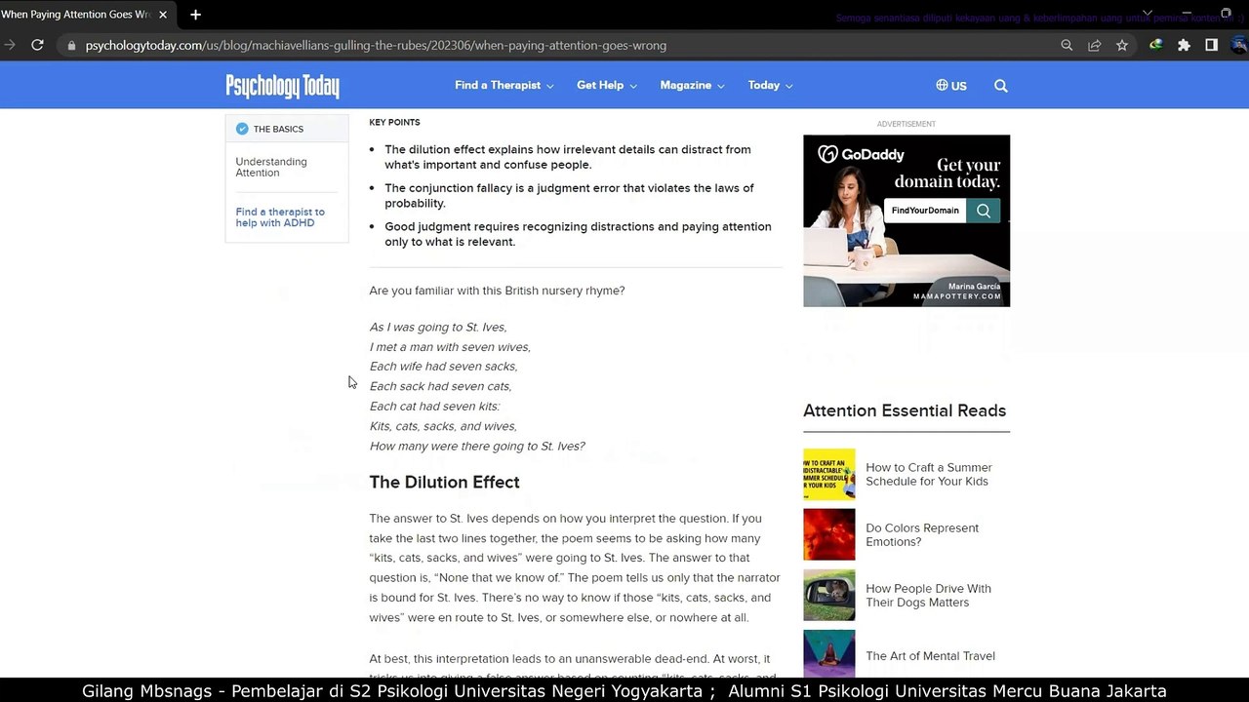Click the Art of Mental Travel thumbnail
This screenshot has height=702, width=1249.
[829, 653]
